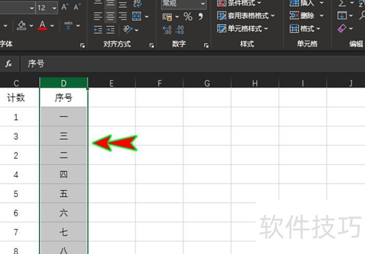Expand the fill color dropdown arrow
The width and height of the screenshot is (365, 254).
[31, 26]
